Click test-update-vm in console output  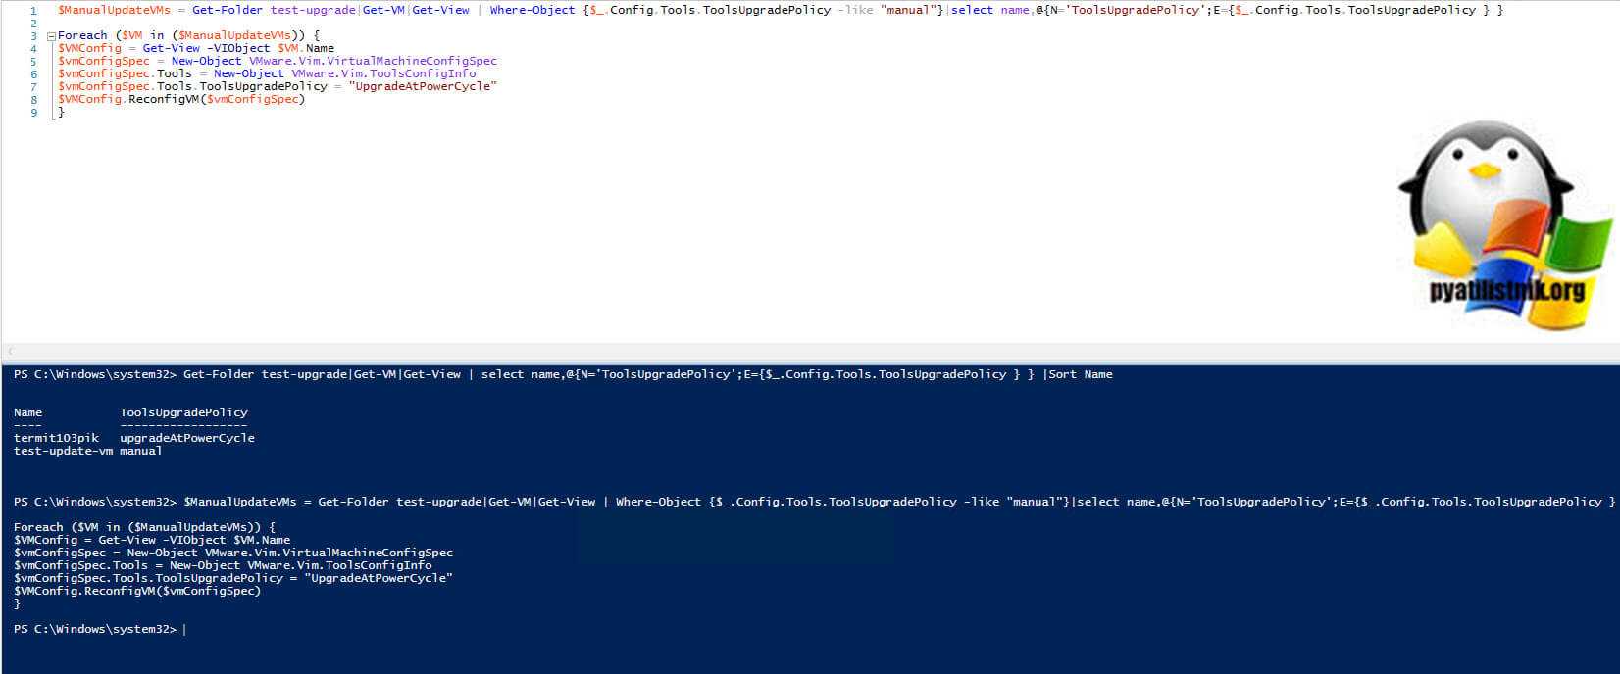[x=64, y=451]
